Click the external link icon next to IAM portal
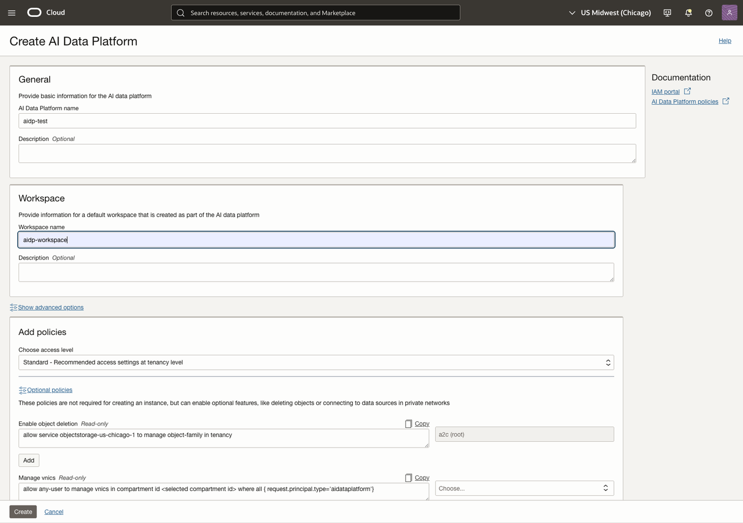The height and width of the screenshot is (523, 743). [687, 91]
